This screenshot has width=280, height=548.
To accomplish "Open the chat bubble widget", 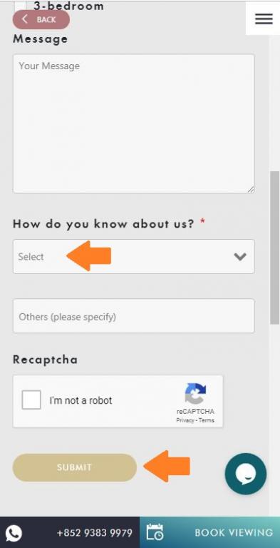I will click(x=246, y=474).
